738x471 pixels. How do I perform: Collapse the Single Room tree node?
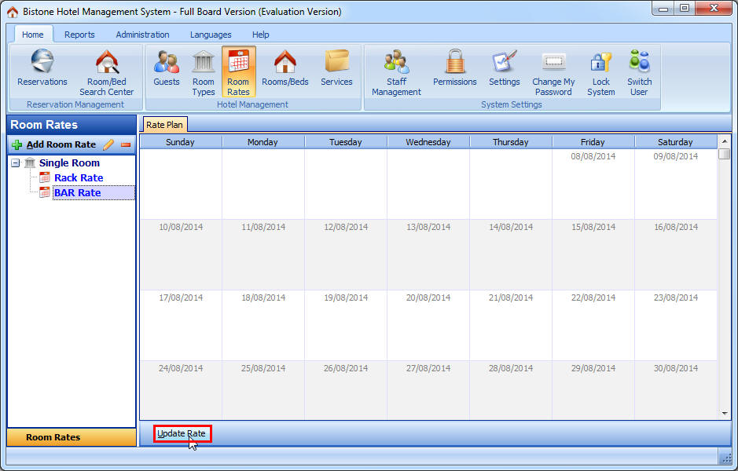(16, 162)
